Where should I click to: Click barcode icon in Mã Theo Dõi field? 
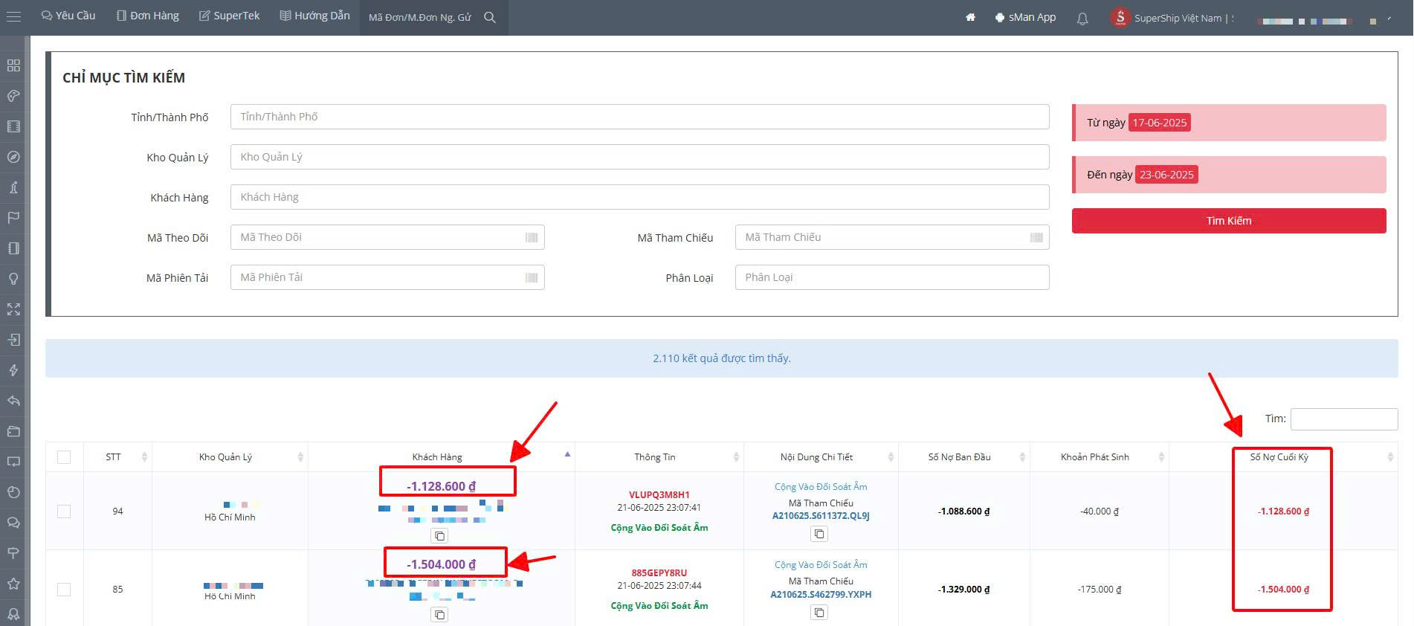532,237
